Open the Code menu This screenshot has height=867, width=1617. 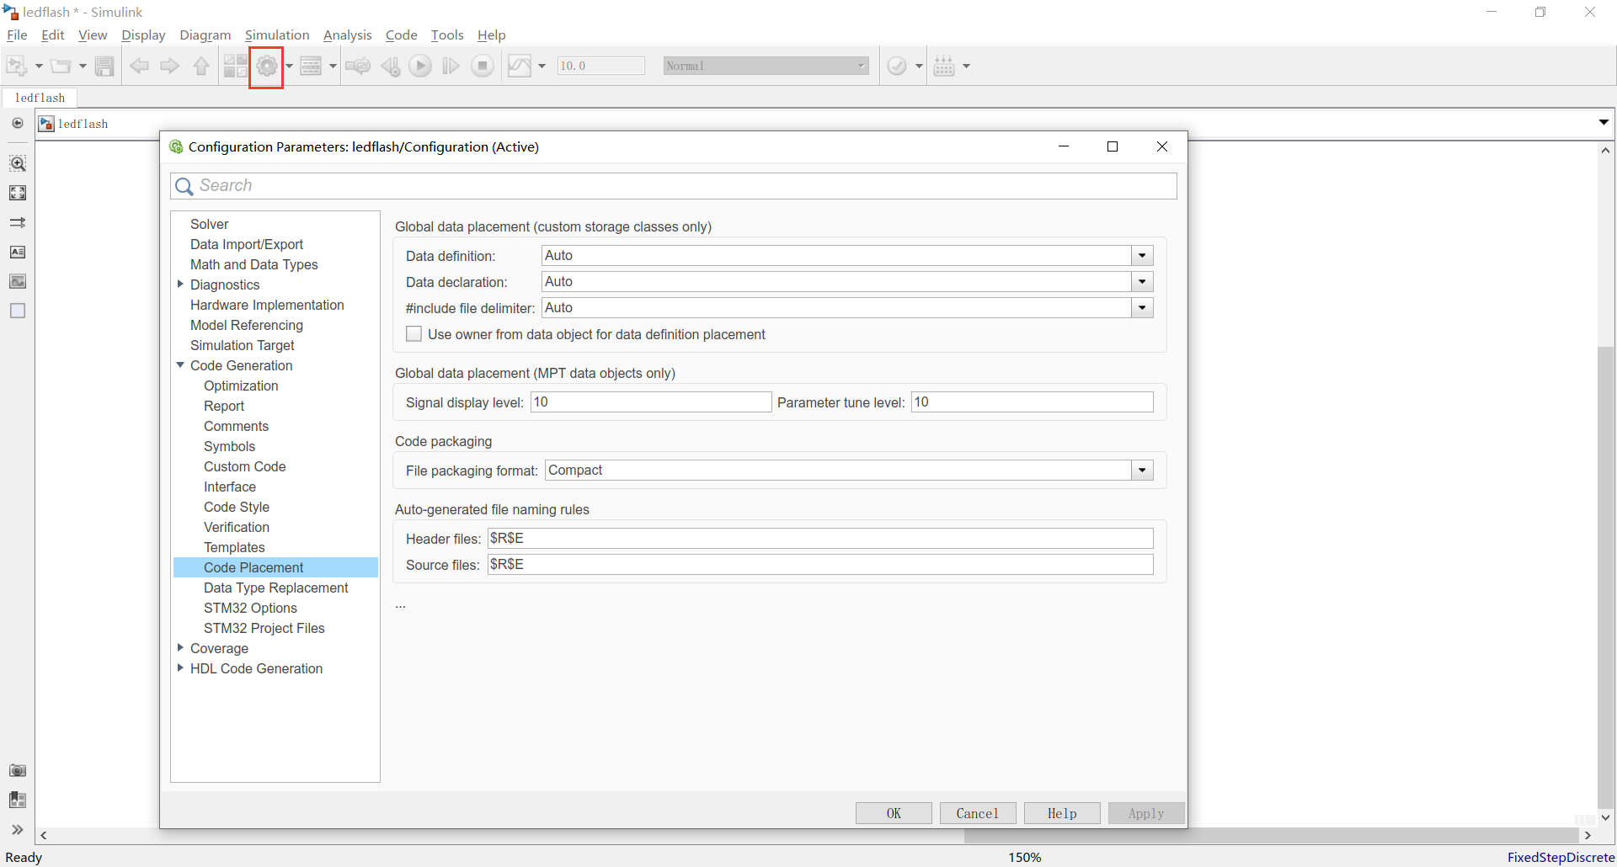point(402,35)
